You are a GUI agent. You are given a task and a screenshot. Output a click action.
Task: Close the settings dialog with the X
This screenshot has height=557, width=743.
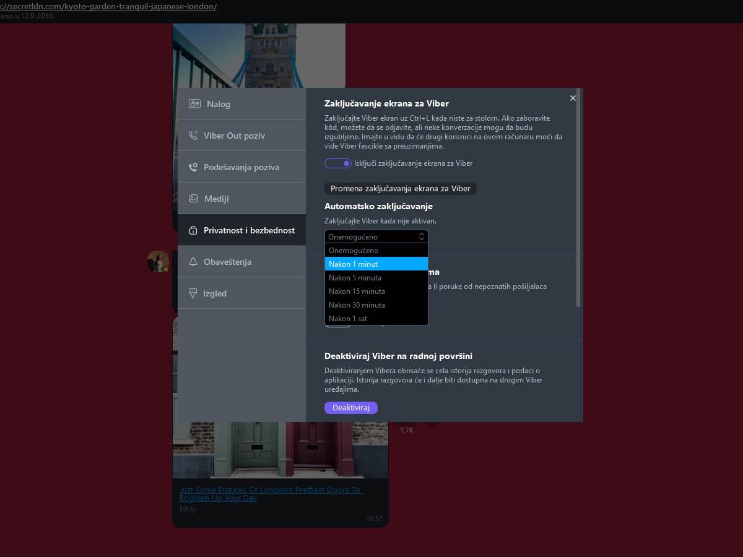point(573,98)
